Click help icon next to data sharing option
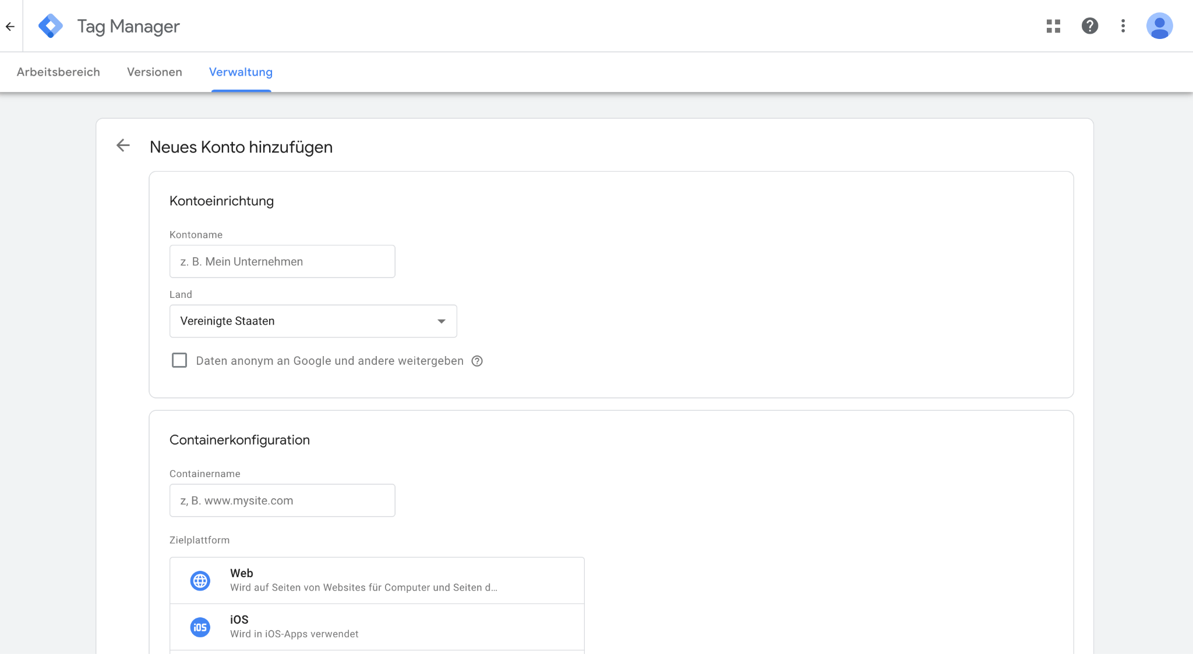The image size is (1193, 654). [477, 361]
